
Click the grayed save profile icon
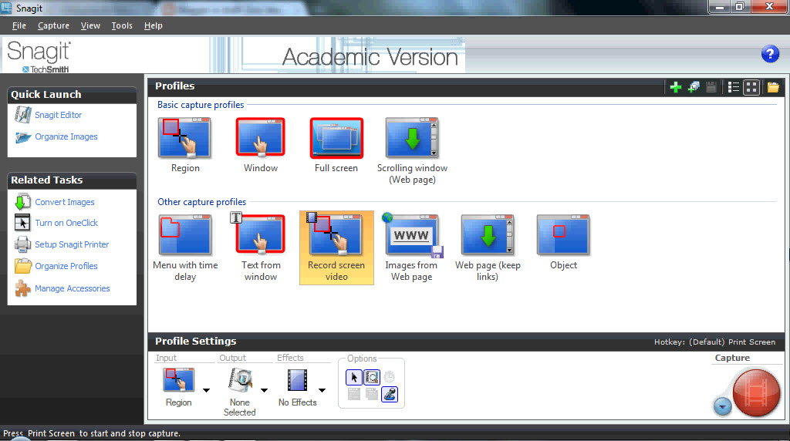(x=711, y=87)
